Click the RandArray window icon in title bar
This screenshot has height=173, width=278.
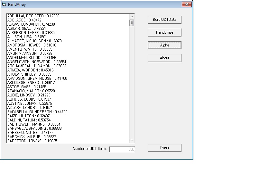click(x=4, y=4)
